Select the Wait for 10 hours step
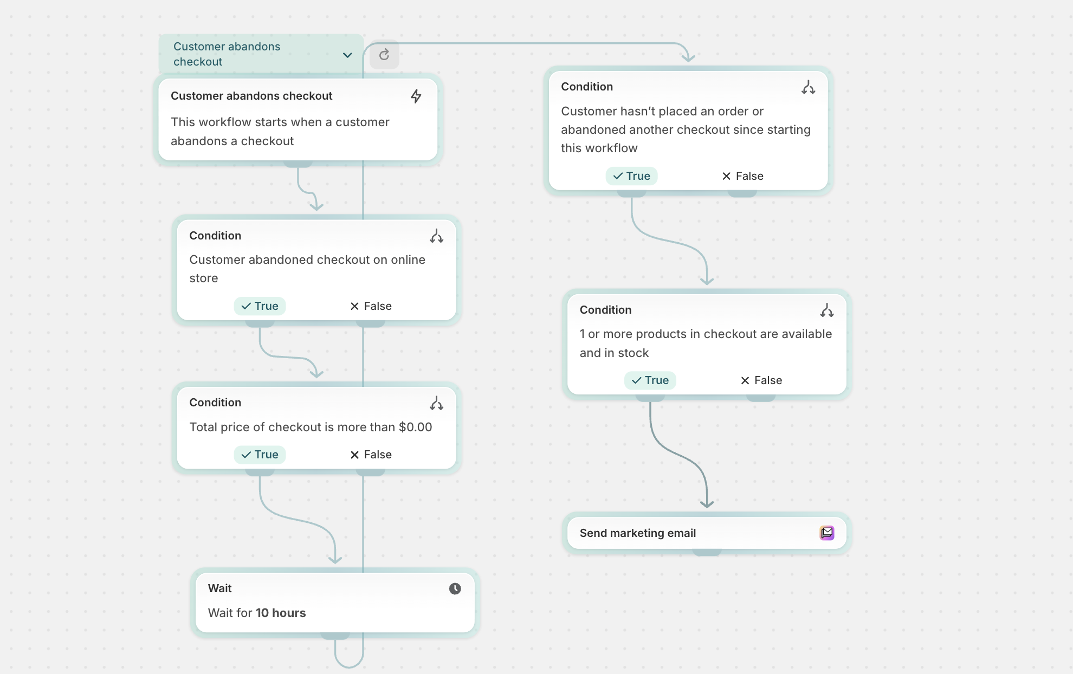 pos(334,601)
